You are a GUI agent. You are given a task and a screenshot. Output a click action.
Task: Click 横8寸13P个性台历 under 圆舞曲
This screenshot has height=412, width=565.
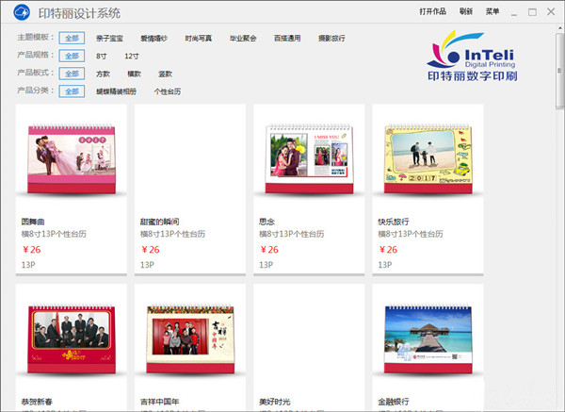pyautogui.click(x=54, y=234)
